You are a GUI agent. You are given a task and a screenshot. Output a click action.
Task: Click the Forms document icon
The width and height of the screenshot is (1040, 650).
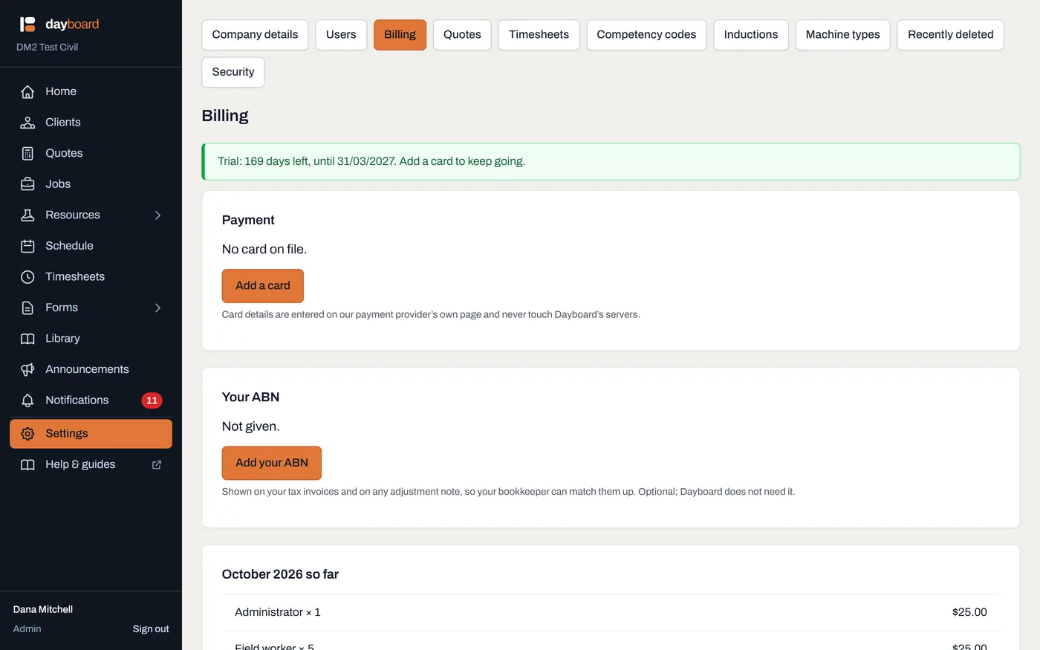tap(27, 308)
